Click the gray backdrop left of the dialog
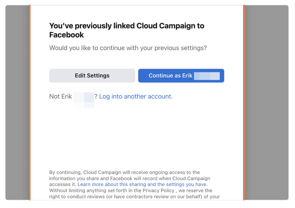Viewport: 295px width, 208px height. pos(17,103)
